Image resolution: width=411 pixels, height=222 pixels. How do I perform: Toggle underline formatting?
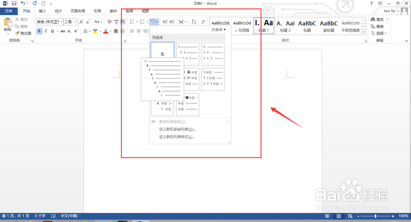point(53,31)
